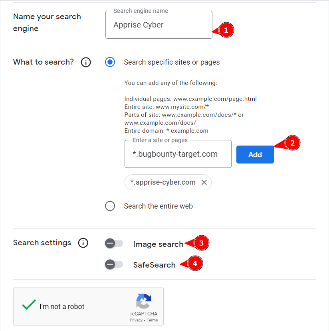Click the red callout marker numbered 2

click(x=293, y=142)
